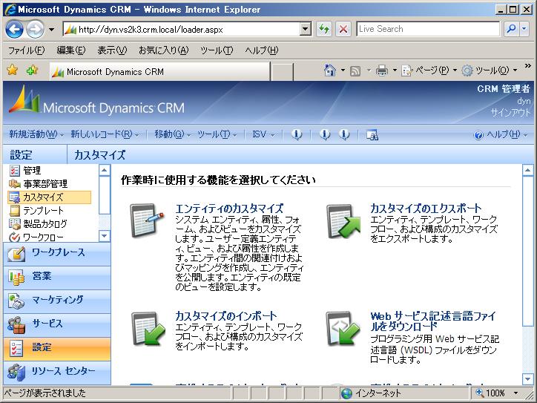537x403 pixels.
Task: Click the WSDL download icon
Action: point(343,328)
